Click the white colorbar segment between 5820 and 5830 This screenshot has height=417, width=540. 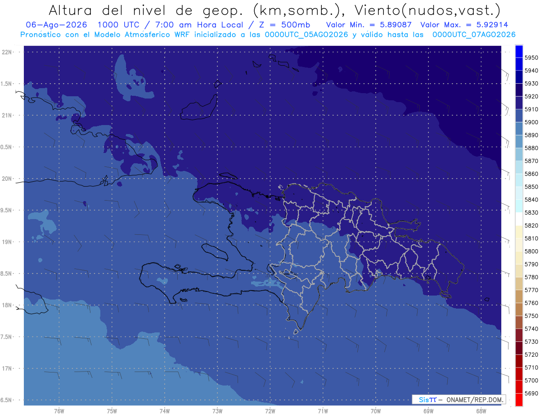[518, 219]
